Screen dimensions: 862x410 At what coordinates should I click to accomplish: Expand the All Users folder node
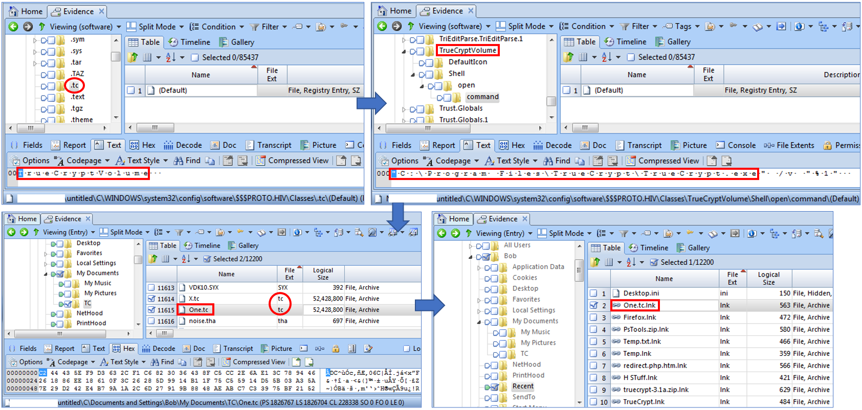471,246
